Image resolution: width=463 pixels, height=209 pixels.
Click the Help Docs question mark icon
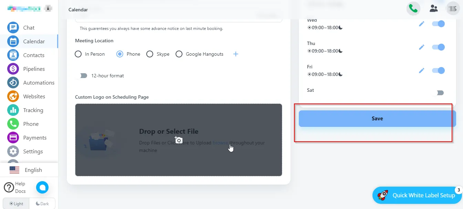9,187
